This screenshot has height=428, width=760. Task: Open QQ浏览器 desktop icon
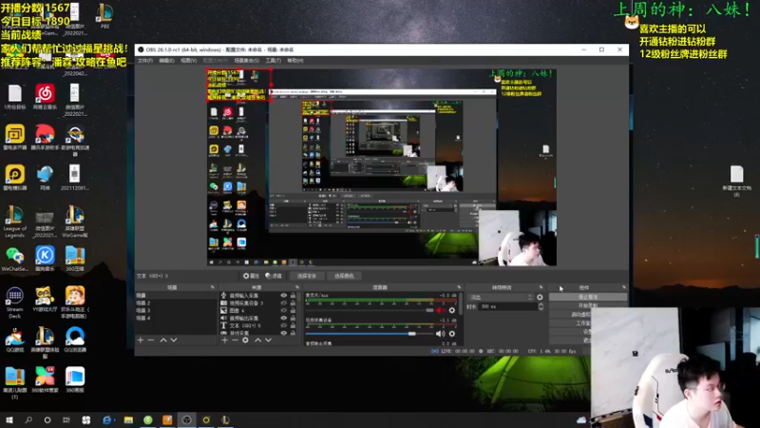pyautogui.click(x=75, y=340)
